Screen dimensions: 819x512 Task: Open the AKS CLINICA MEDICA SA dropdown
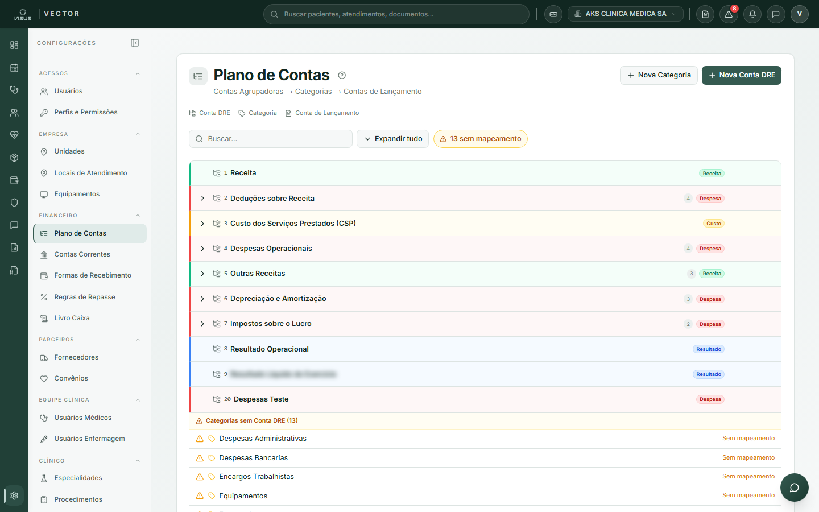625,14
